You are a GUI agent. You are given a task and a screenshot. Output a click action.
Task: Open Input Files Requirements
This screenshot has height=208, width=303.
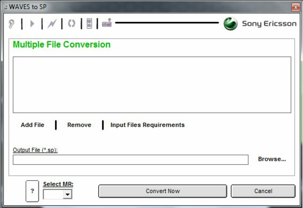(147, 125)
